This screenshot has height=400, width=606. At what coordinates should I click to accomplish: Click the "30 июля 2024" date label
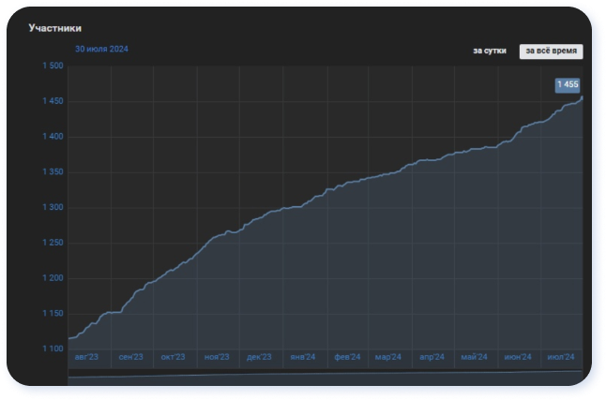tap(101, 49)
